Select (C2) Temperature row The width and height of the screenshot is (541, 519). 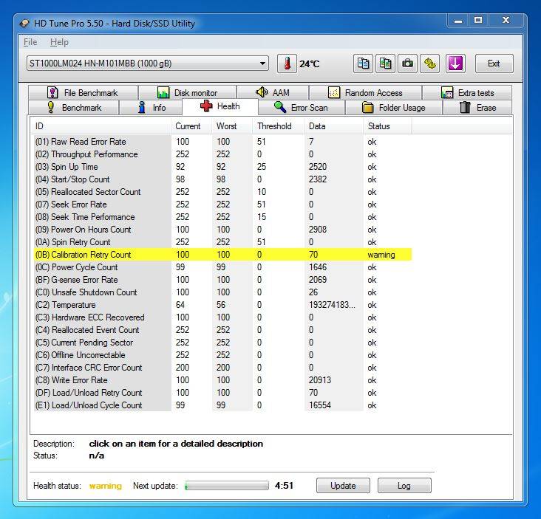(222, 305)
